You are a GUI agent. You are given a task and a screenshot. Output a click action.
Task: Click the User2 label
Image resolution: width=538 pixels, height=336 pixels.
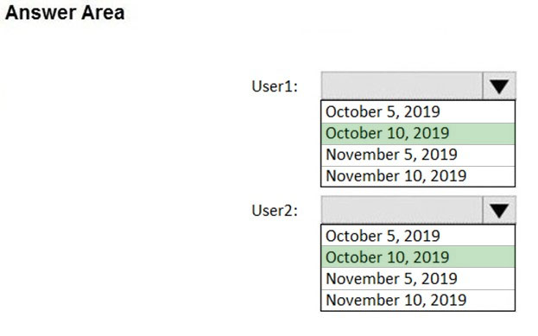pos(275,211)
